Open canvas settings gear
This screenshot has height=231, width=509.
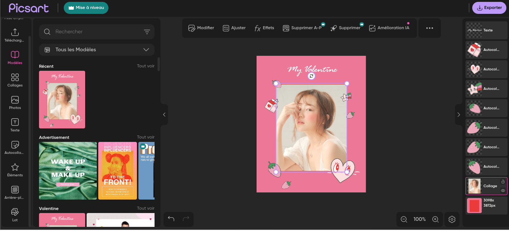(x=452, y=219)
